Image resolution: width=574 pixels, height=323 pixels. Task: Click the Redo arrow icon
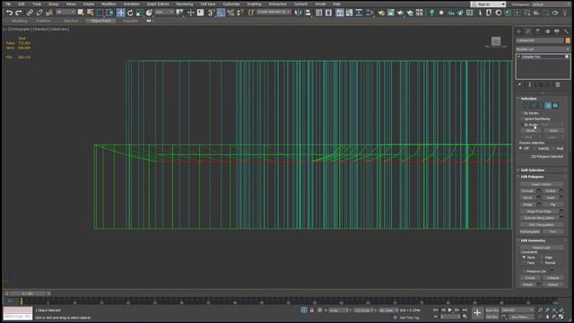click(18, 13)
